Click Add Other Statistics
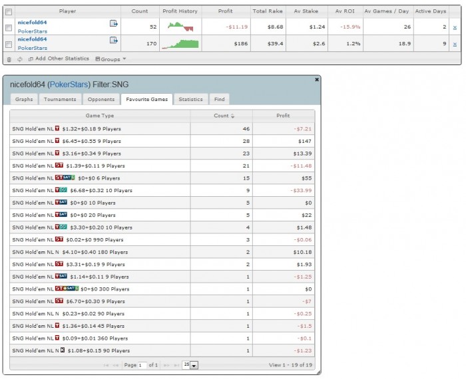 [59, 59]
